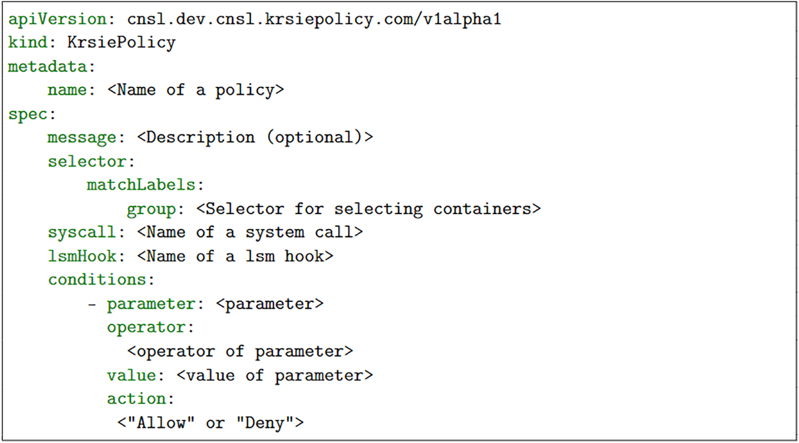
Task: Click the lsmHook key
Action: coord(81,256)
